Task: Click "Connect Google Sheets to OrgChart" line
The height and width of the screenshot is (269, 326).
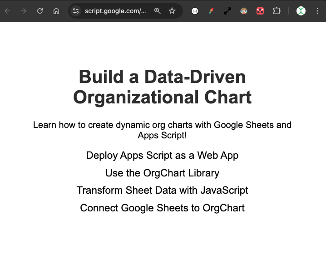Action: pos(162,208)
